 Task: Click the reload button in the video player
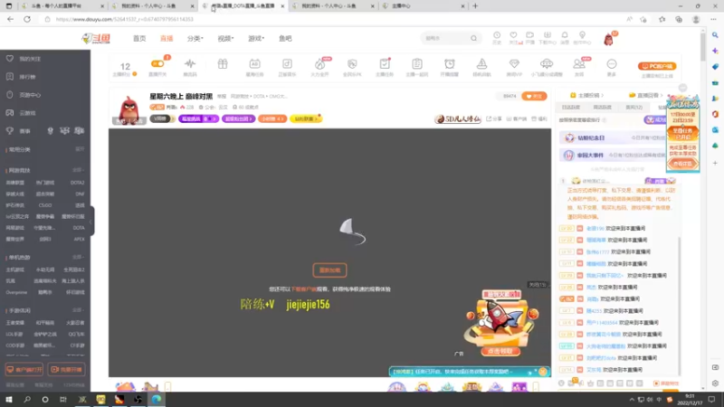tap(329, 270)
